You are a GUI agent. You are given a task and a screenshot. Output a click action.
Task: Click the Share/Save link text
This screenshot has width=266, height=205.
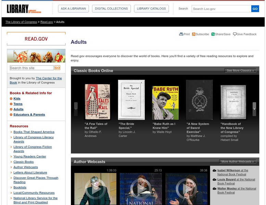223,34
